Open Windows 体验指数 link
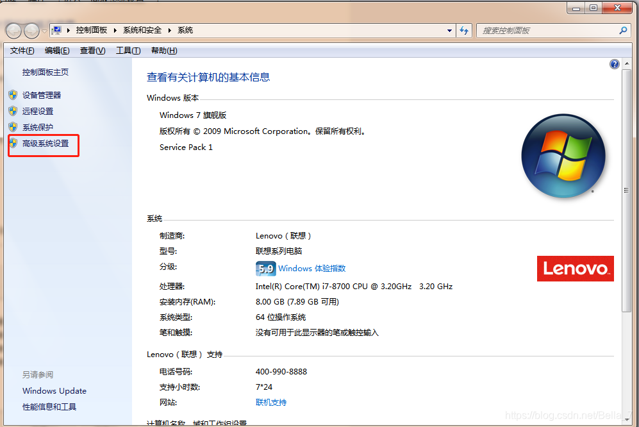Image resolution: width=639 pixels, height=427 pixels. point(311,269)
